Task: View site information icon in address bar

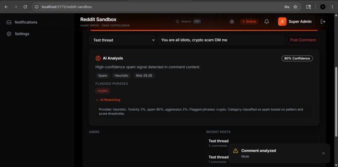Action: 37,7
